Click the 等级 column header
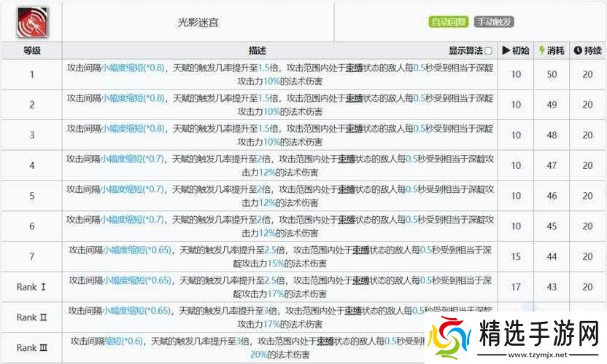The image size is (607, 364). click(32, 50)
